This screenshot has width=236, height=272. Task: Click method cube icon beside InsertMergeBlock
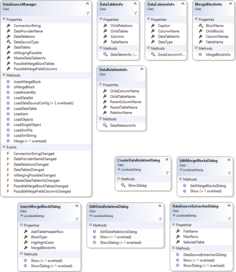coord(8,81)
